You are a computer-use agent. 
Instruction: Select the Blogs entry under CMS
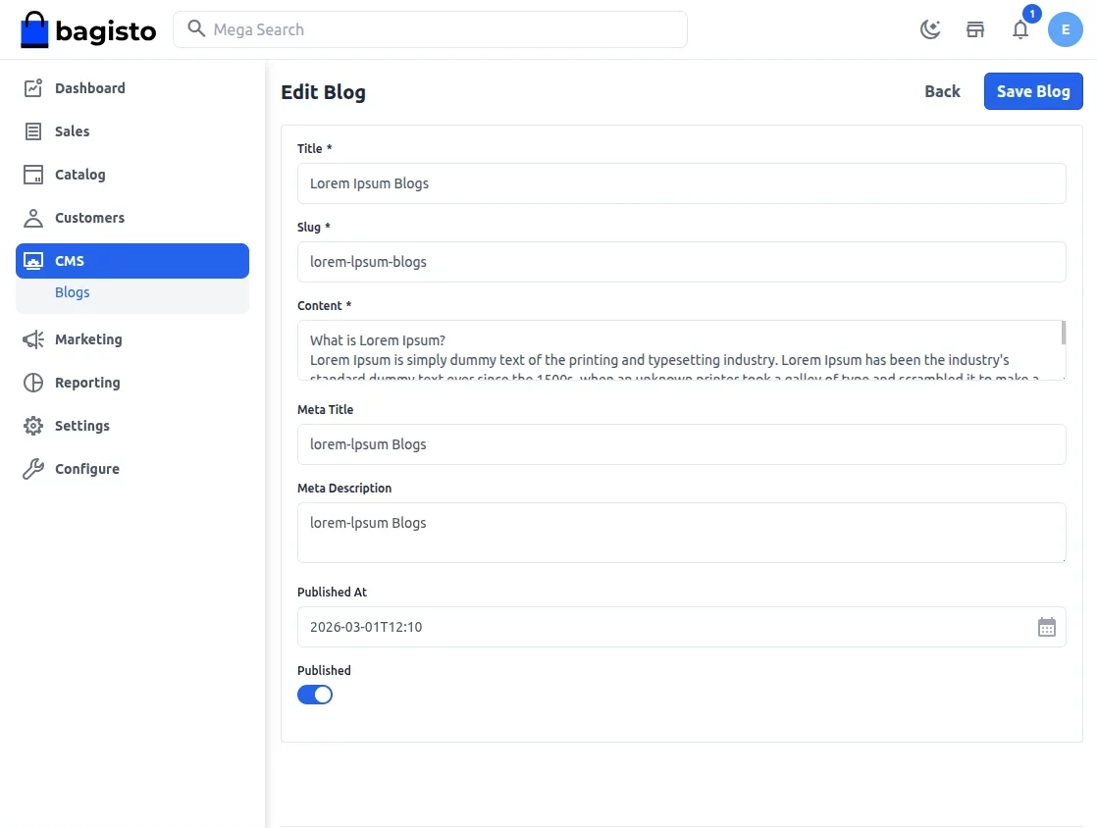tap(72, 292)
